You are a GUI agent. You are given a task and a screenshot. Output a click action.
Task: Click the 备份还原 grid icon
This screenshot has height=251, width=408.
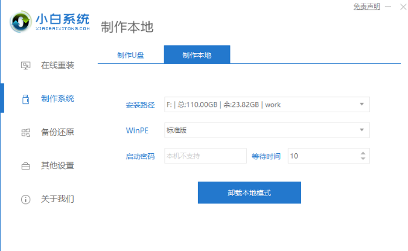(25, 132)
